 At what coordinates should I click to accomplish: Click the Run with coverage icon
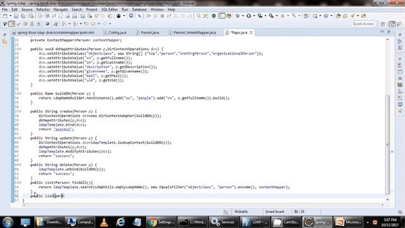[260, 16]
